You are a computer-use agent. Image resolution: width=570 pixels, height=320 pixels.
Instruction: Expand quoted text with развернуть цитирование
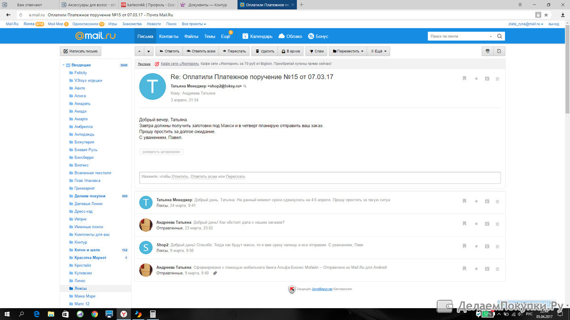click(x=161, y=152)
